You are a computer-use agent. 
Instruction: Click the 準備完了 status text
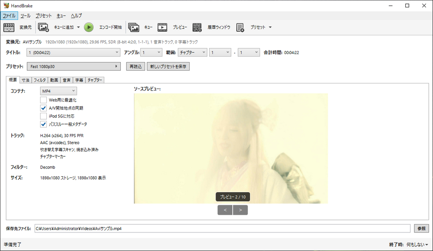tap(13, 245)
